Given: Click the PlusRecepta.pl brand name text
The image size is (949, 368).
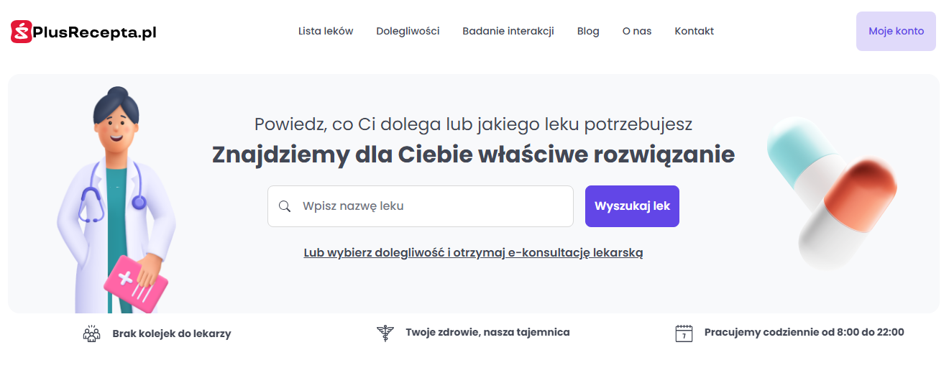Looking at the screenshot, I should pyautogui.click(x=95, y=32).
